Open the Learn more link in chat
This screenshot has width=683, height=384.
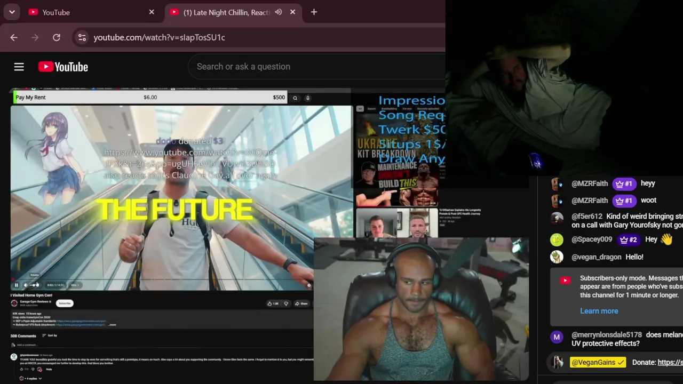click(x=599, y=311)
